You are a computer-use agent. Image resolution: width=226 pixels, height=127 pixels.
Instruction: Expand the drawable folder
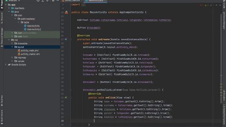[x=12, y=43]
